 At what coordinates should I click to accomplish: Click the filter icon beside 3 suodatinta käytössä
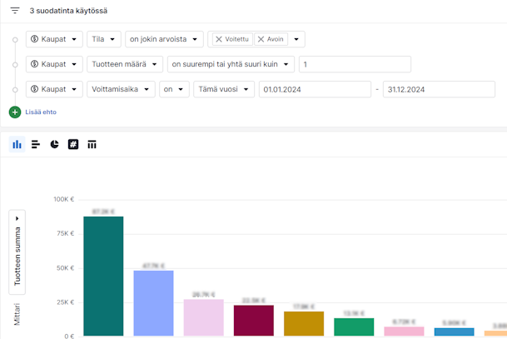(14, 11)
